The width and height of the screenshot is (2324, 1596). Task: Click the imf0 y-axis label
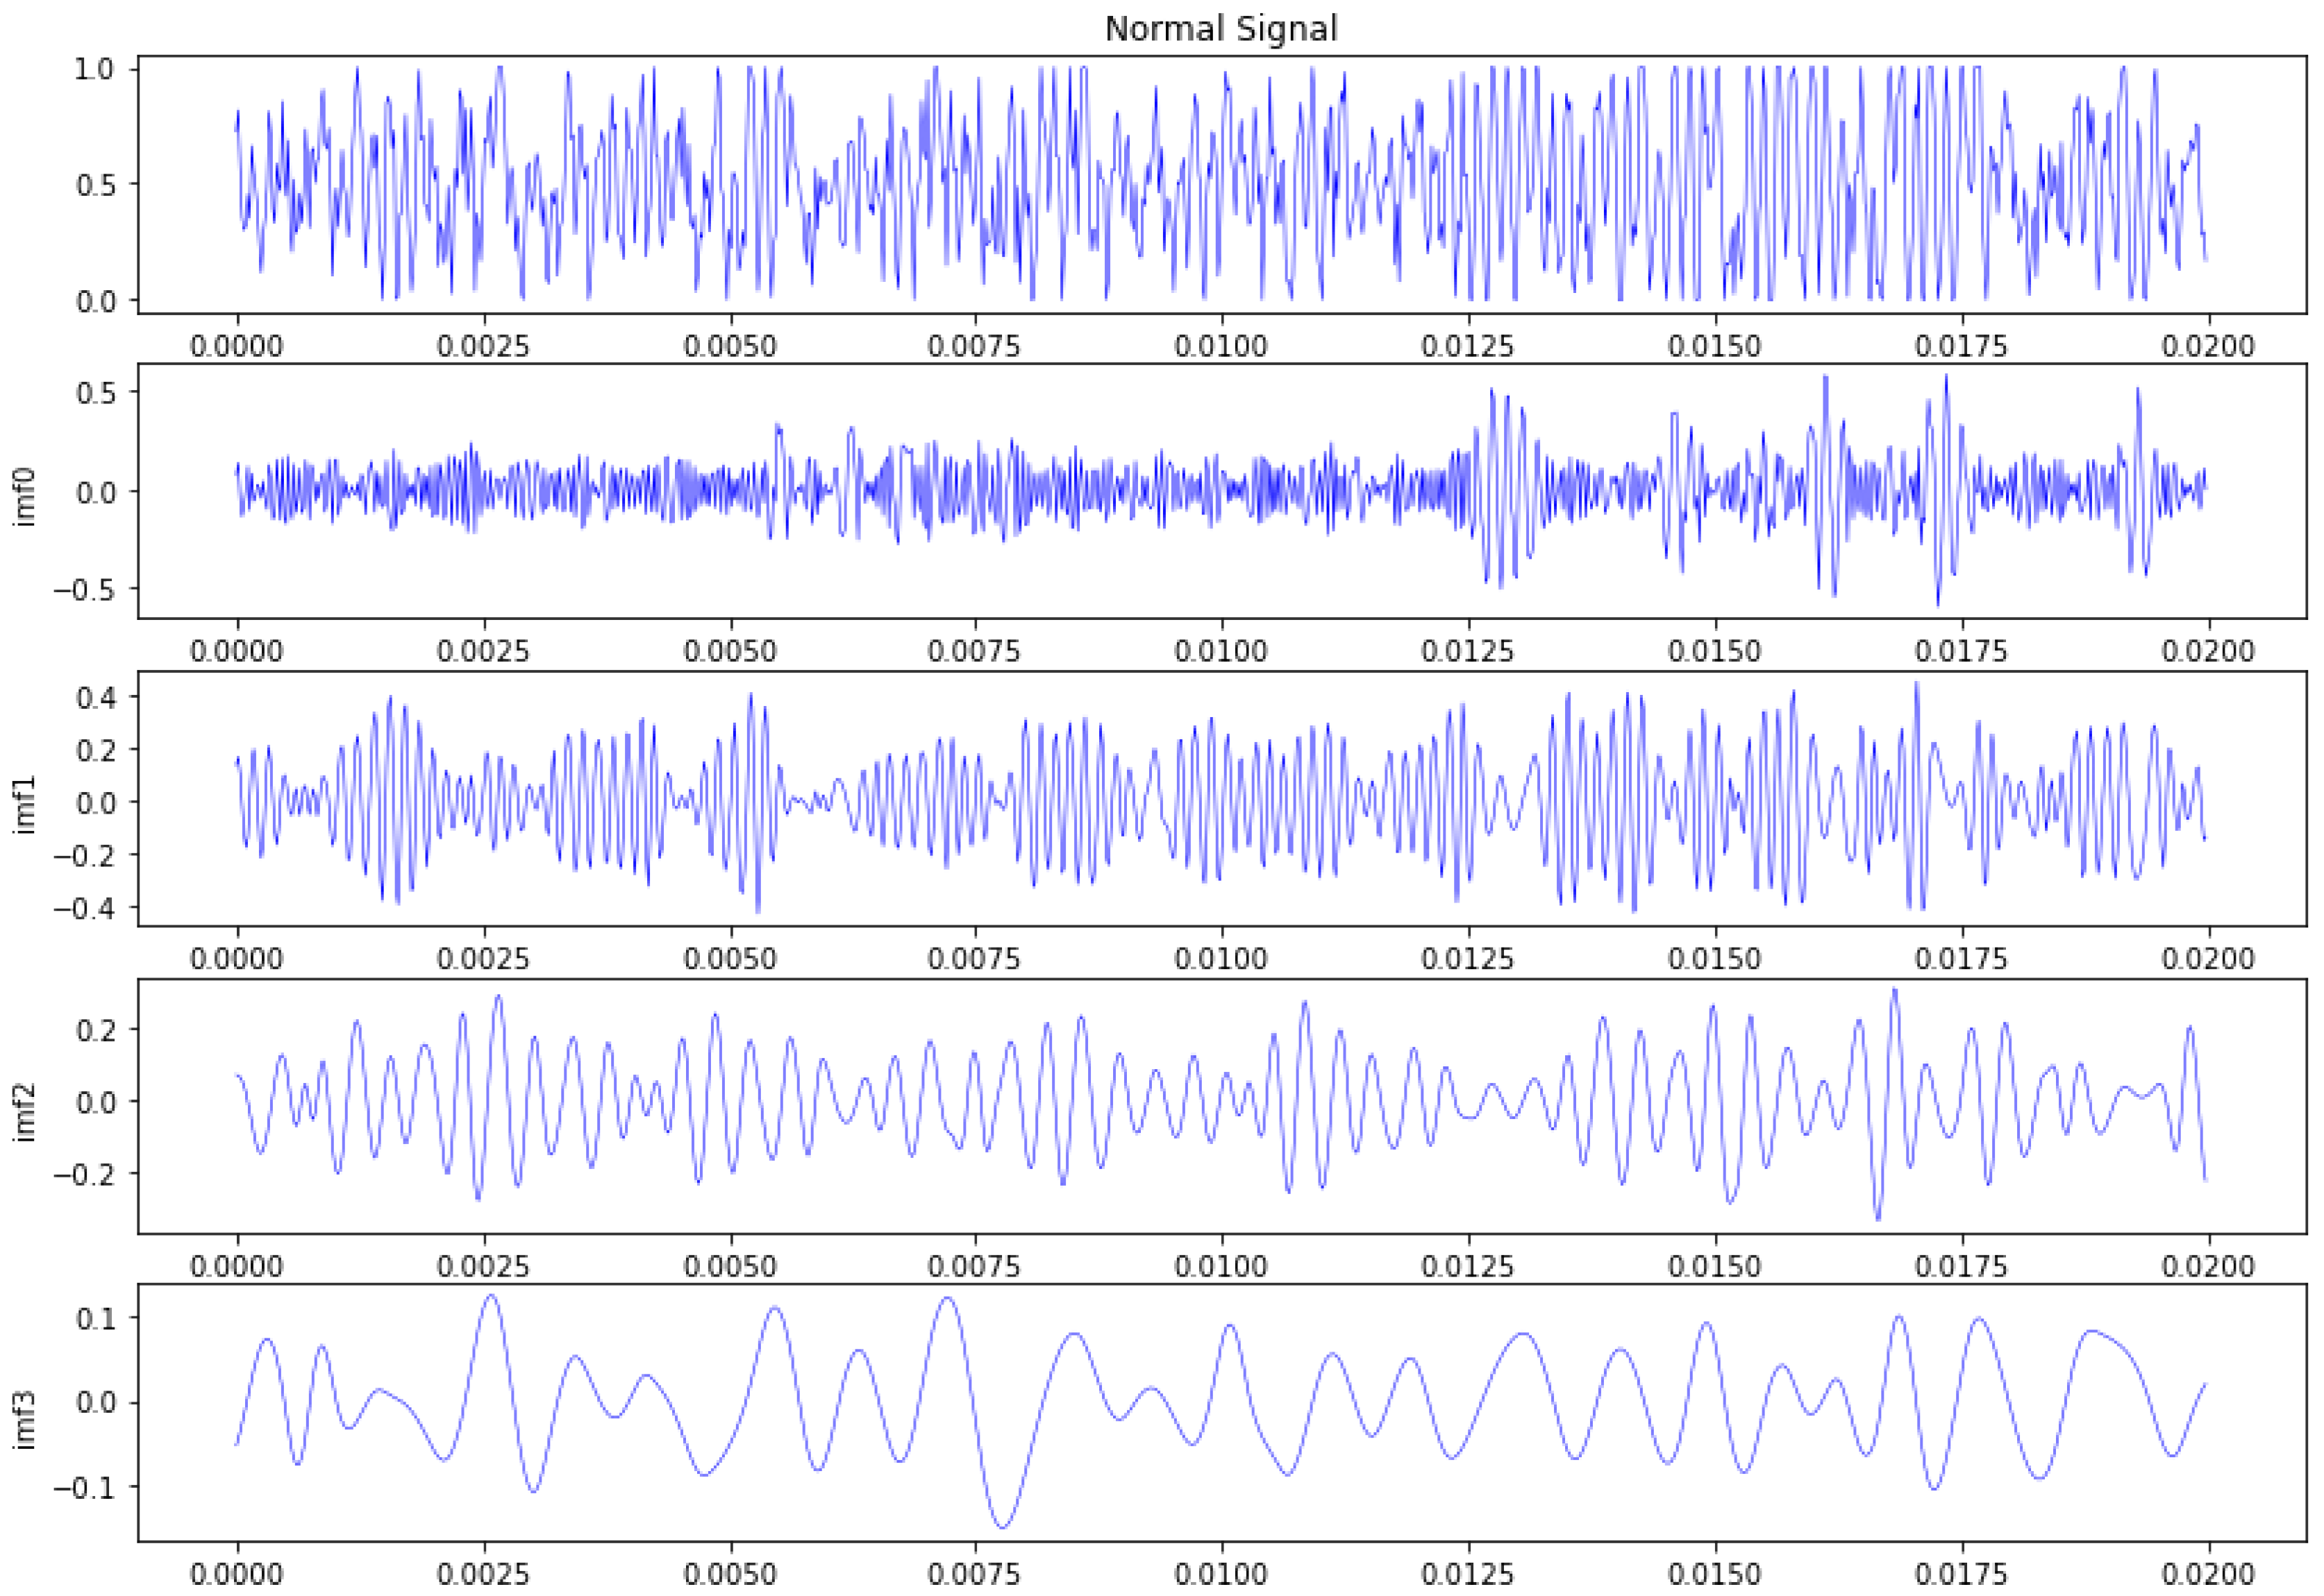pyautogui.click(x=25, y=496)
